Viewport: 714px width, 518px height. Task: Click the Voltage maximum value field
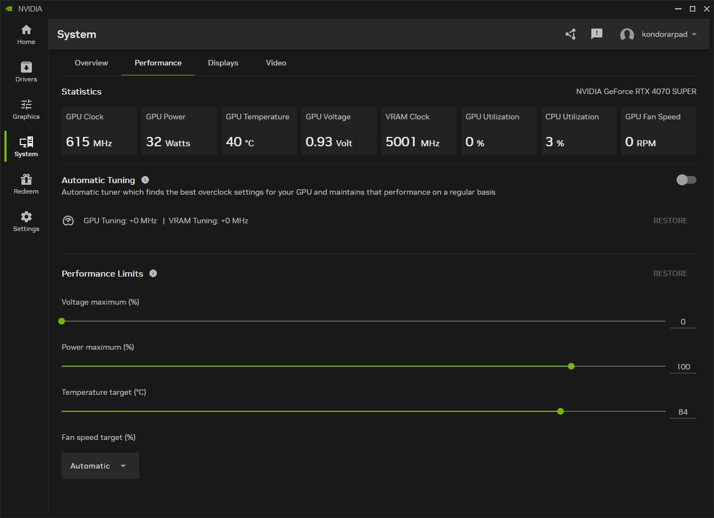pyautogui.click(x=683, y=322)
